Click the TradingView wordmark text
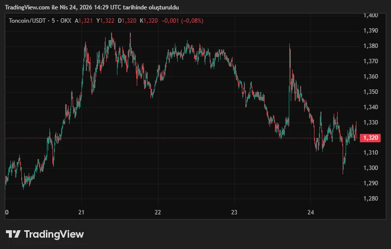 pyautogui.click(x=54, y=234)
